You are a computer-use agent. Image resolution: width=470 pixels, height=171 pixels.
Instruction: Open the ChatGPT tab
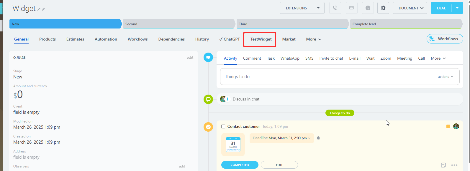point(230,39)
